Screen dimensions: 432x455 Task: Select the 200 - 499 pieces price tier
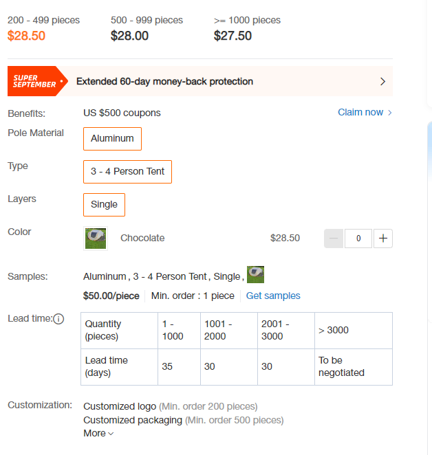pyautogui.click(x=43, y=28)
